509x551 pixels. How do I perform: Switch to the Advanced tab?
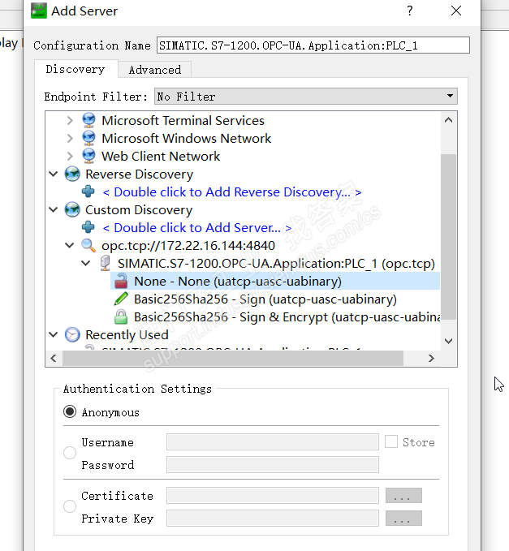pos(154,70)
